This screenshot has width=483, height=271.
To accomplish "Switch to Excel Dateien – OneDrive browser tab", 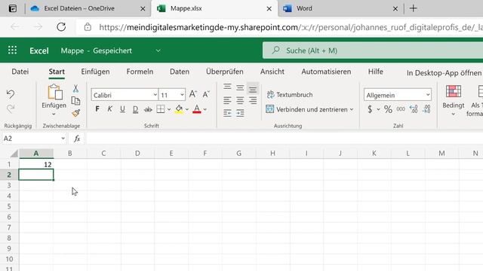I will [88, 8].
